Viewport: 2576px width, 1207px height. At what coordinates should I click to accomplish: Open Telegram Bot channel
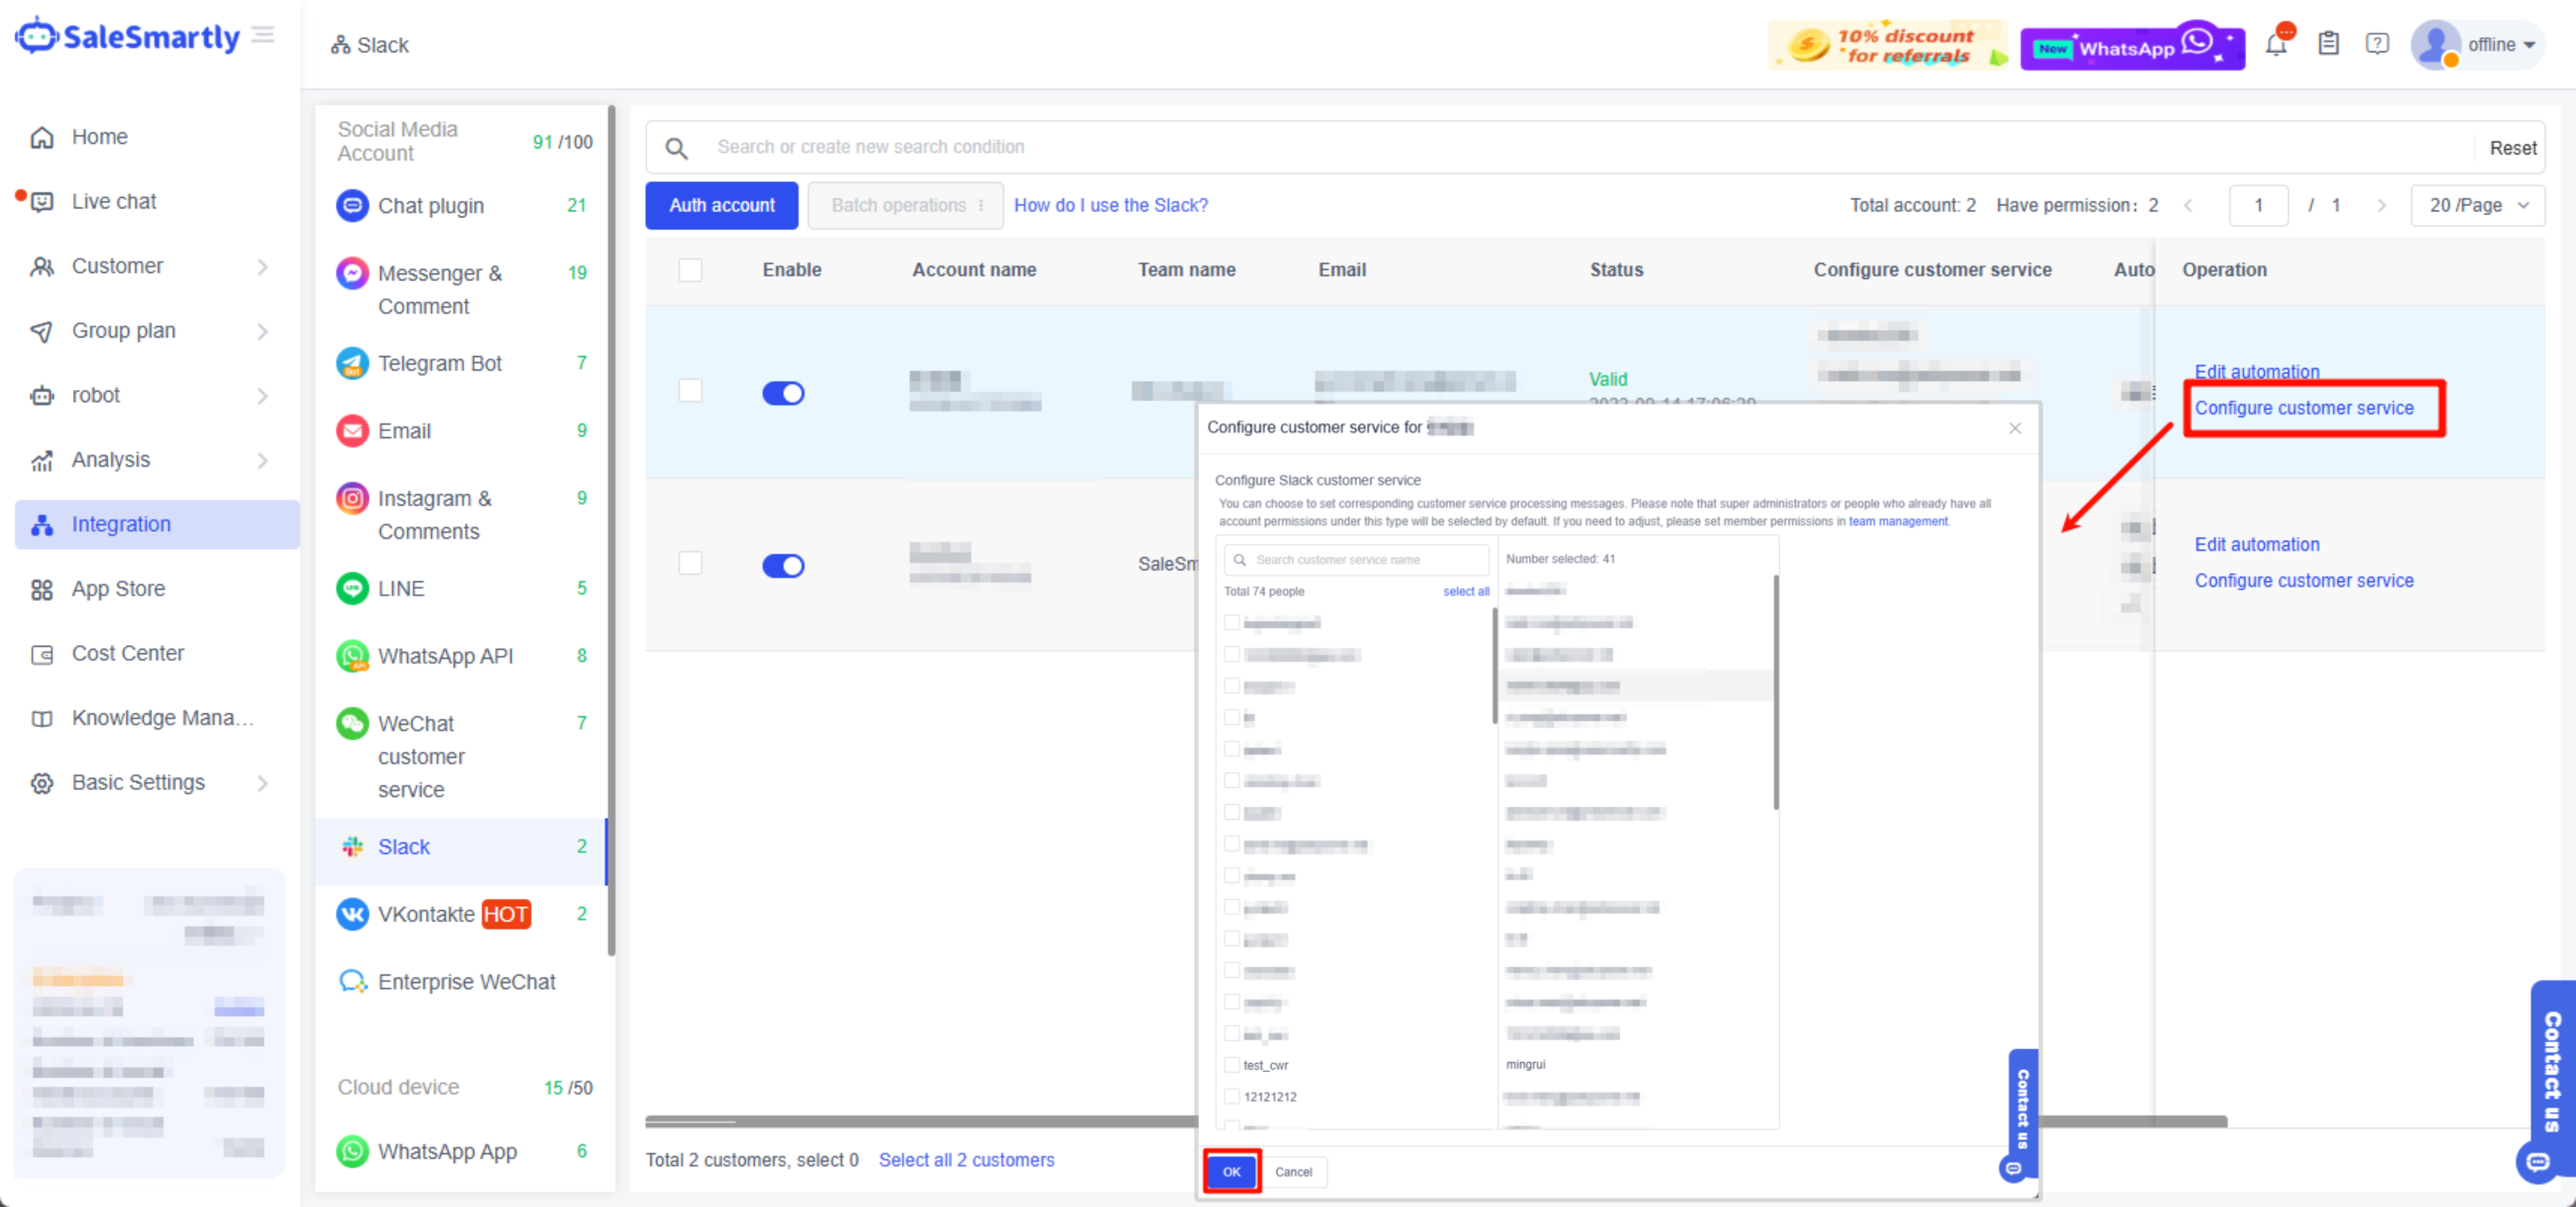(439, 363)
